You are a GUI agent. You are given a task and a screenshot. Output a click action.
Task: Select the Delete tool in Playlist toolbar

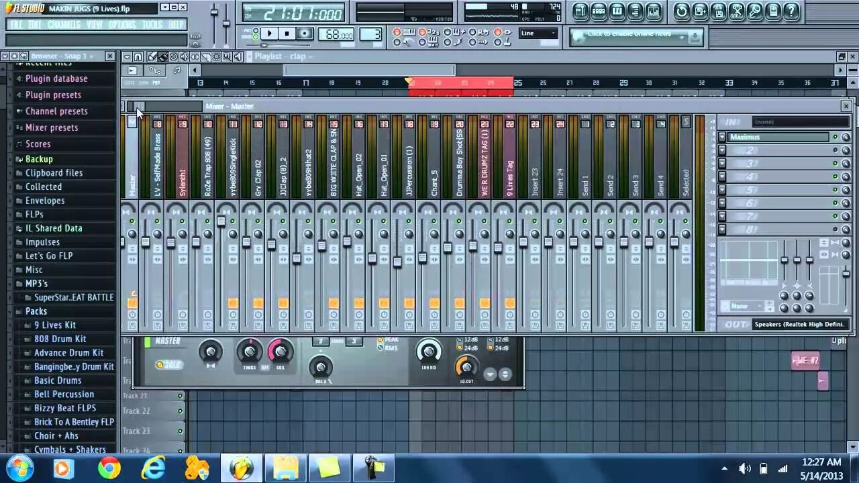pyautogui.click(x=174, y=56)
